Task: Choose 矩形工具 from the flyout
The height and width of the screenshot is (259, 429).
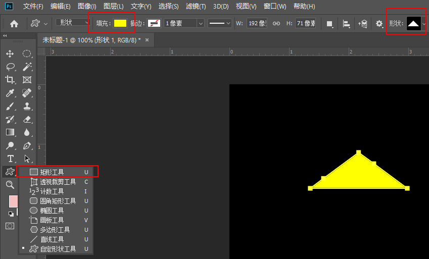Action: click(56, 172)
